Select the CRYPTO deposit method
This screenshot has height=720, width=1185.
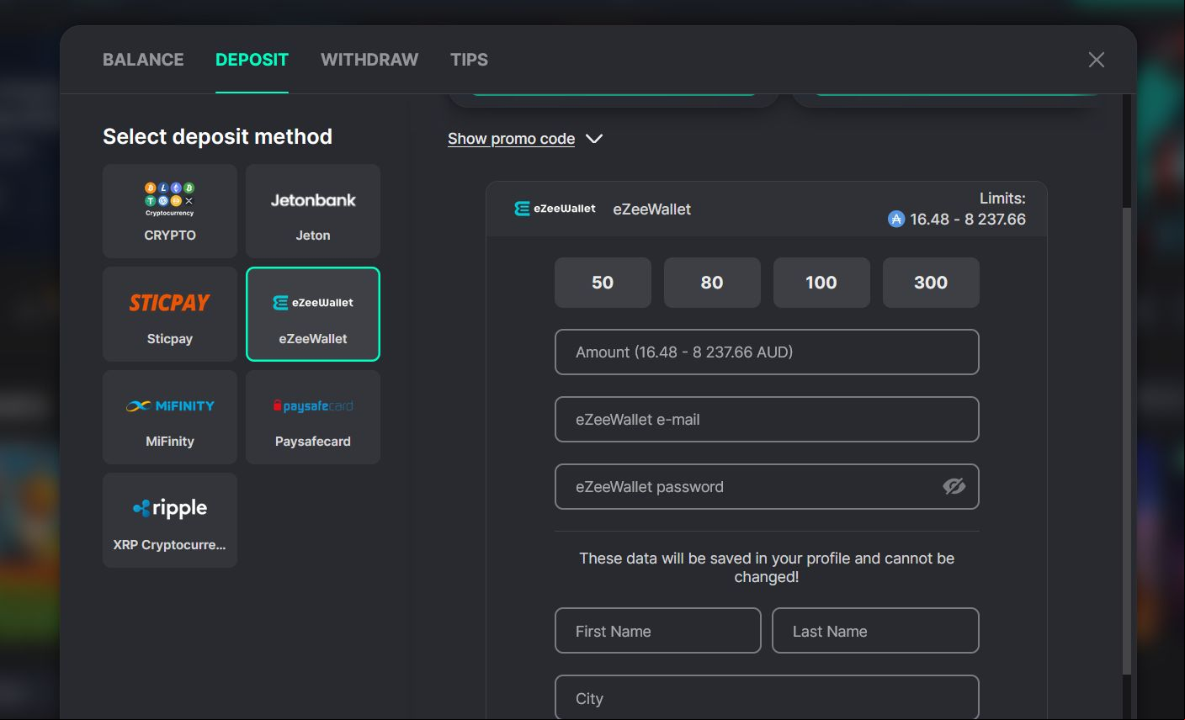pyautogui.click(x=170, y=211)
